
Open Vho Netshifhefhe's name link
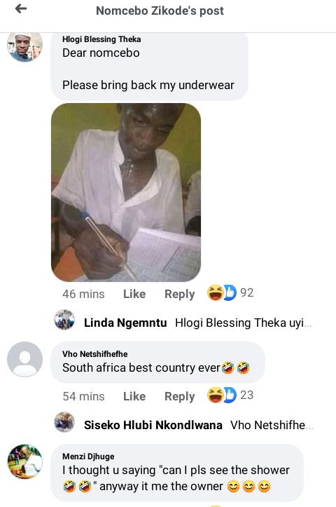click(x=95, y=354)
